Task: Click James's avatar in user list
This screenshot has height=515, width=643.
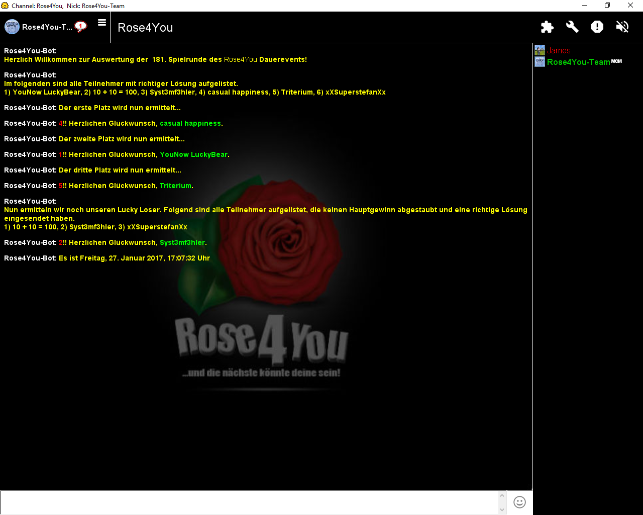Action: [x=540, y=50]
